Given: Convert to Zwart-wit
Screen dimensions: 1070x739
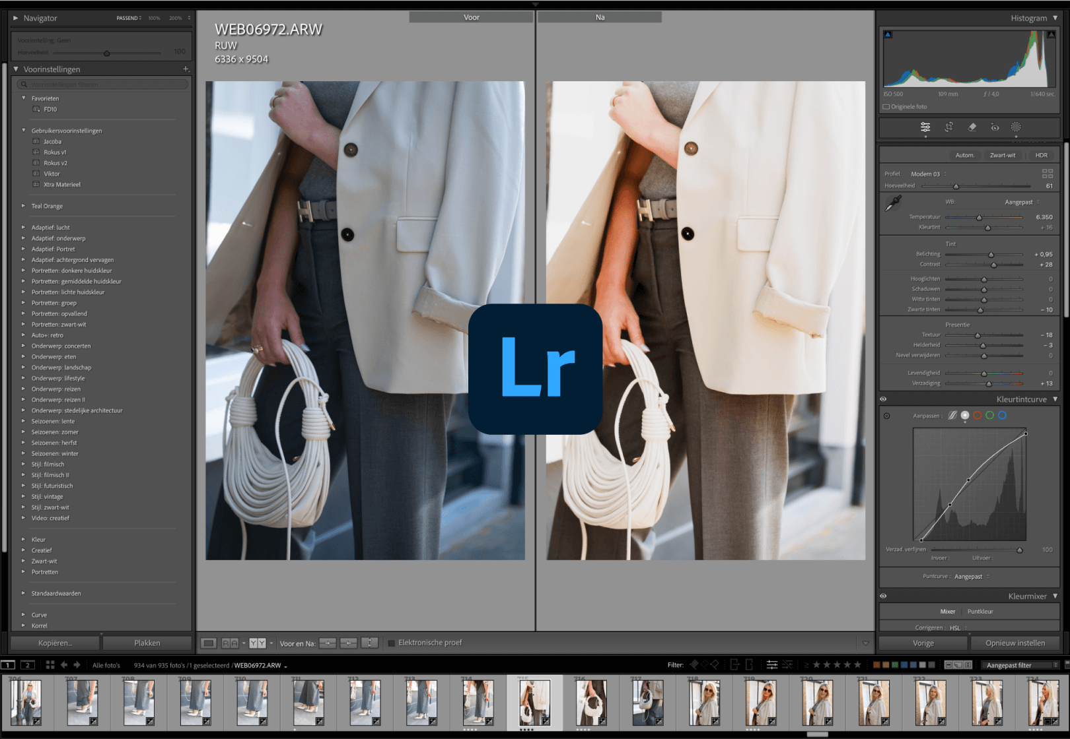Looking at the screenshot, I should coord(1003,155).
